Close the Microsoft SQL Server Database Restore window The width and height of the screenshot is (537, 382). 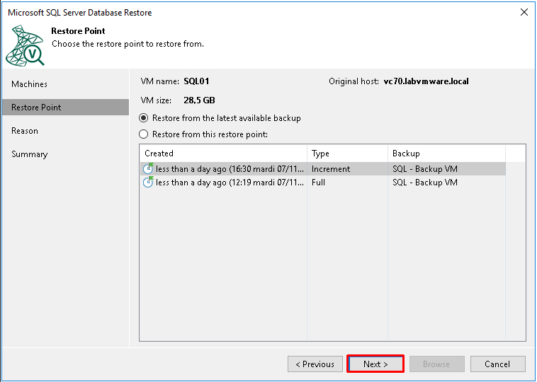click(x=524, y=12)
